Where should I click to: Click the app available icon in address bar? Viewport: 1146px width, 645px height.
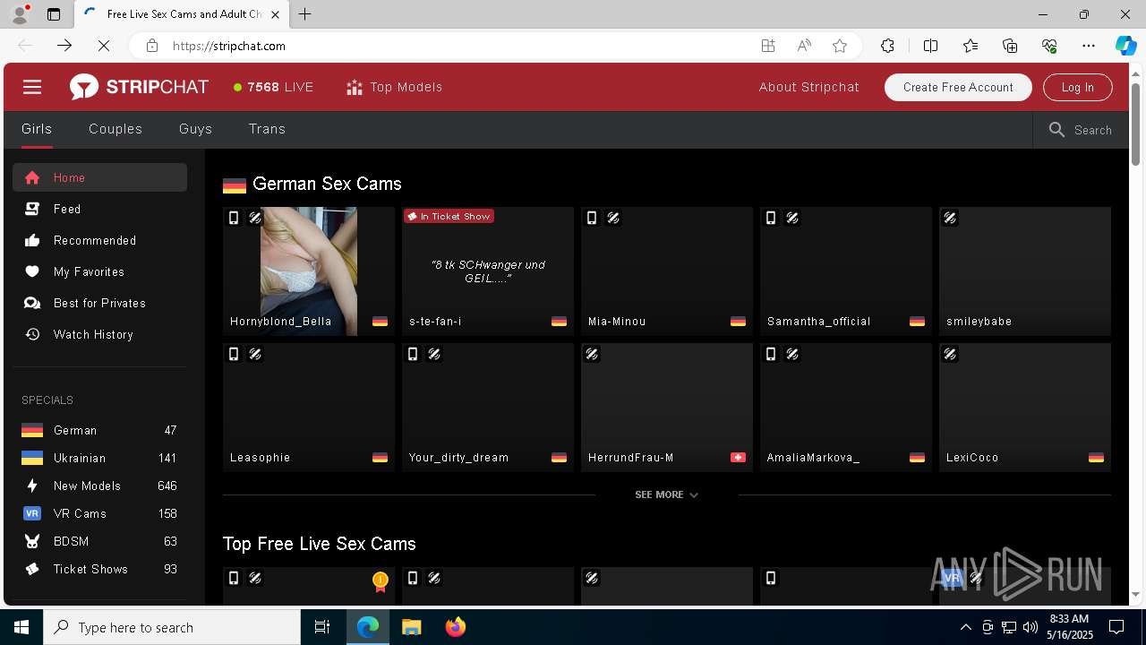coord(768,46)
